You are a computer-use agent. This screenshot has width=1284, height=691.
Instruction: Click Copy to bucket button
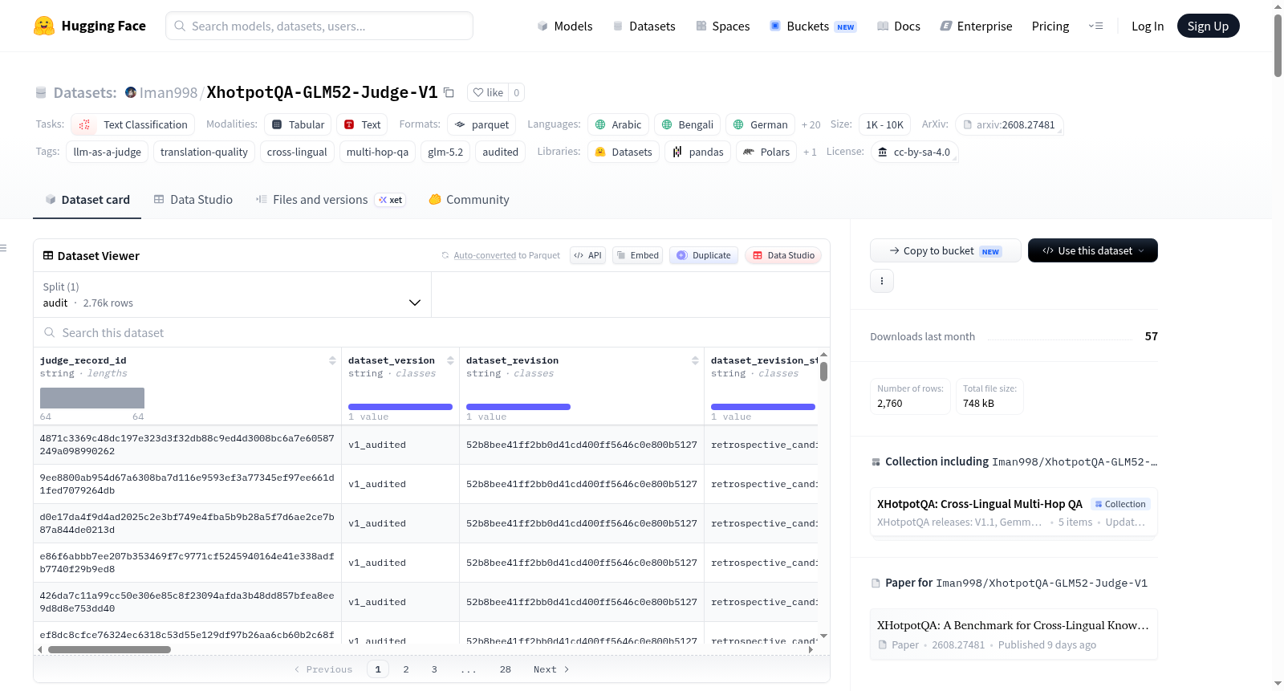(945, 250)
